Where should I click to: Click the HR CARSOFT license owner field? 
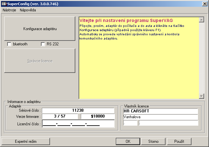pos(161,111)
